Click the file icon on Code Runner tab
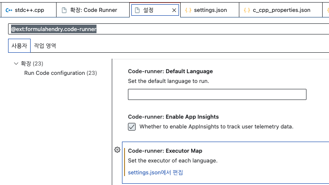The width and height of the screenshot is (329, 185). click(64, 10)
